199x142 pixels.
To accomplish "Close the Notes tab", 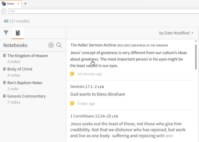I will point(18,4).
